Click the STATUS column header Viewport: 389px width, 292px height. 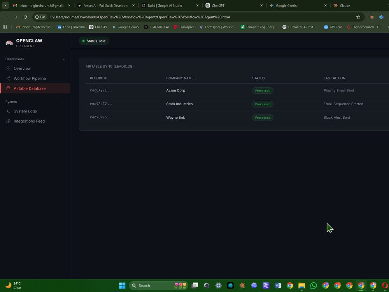pyautogui.click(x=258, y=78)
